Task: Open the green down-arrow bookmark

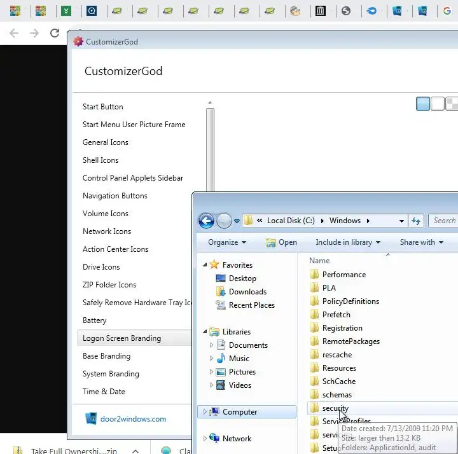Action: (x=66, y=11)
